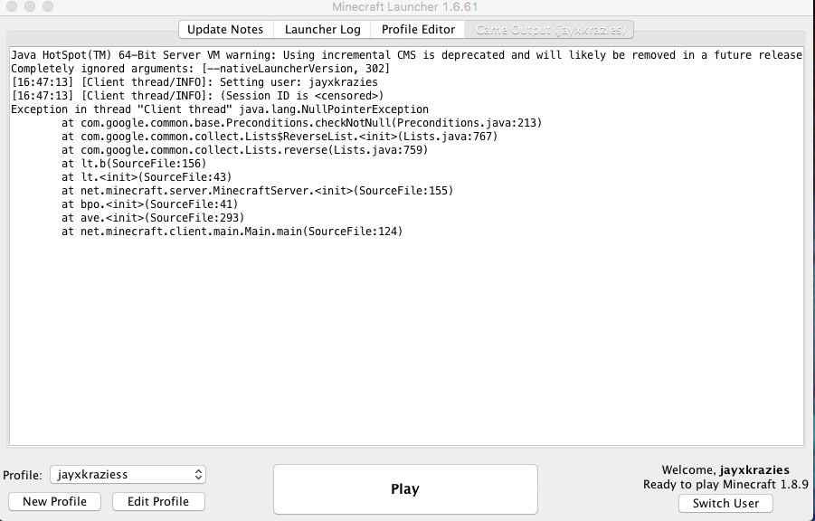The height and width of the screenshot is (521, 815).
Task: Click the 'at bpo.<init>(SourceFile:41)' line
Action: point(149,204)
